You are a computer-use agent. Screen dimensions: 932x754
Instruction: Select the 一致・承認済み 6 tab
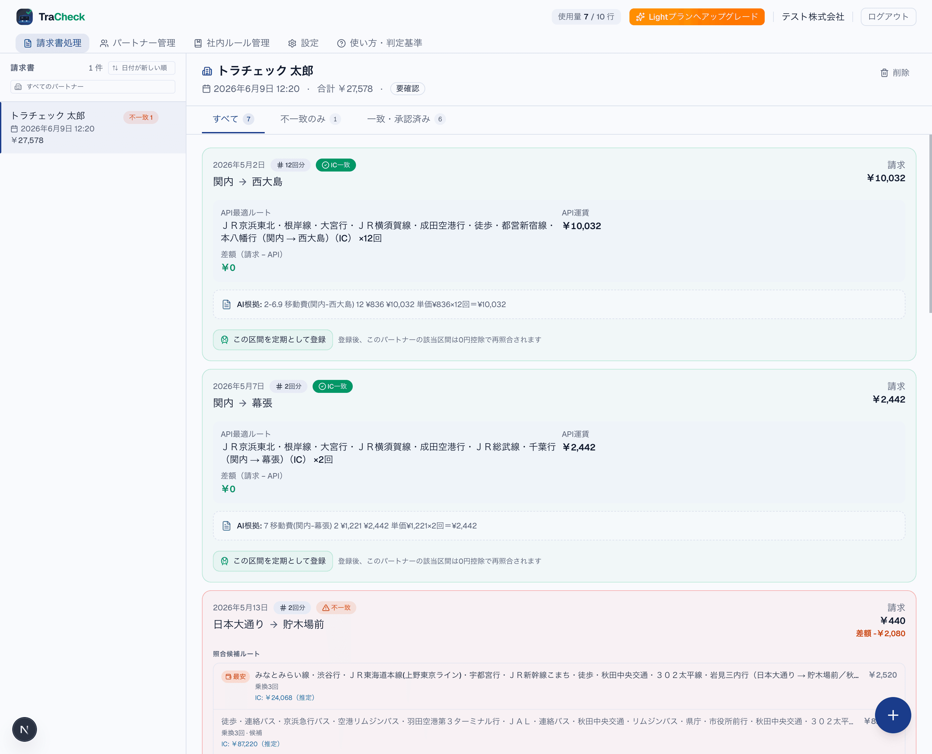click(x=406, y=119)
